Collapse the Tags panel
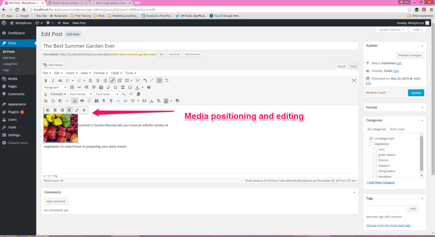 pos(422,198)
